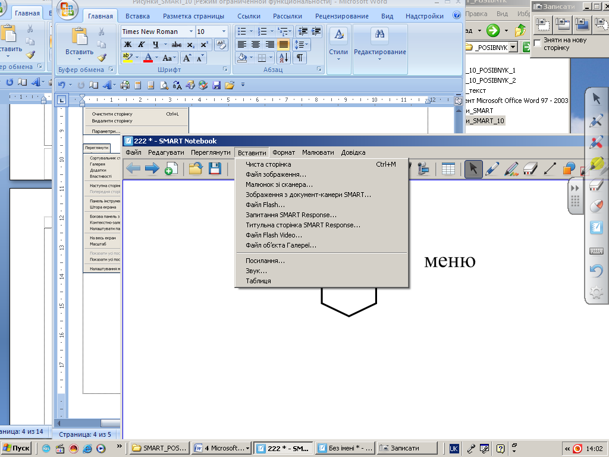Click the red font color button in Word
Screen dimensions: 609x457
pyautogui.click(x=148, y=58)
